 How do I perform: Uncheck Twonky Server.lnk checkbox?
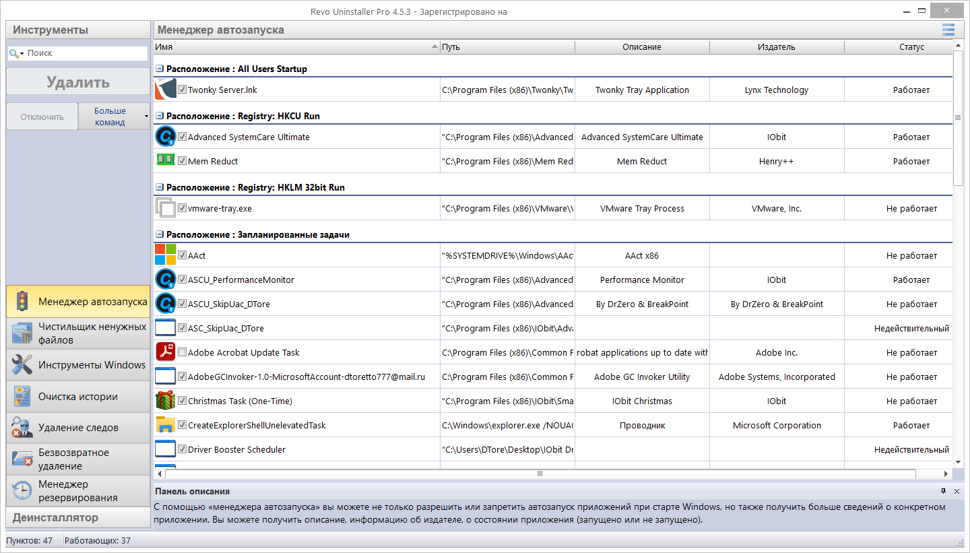(x=182, y=90)
